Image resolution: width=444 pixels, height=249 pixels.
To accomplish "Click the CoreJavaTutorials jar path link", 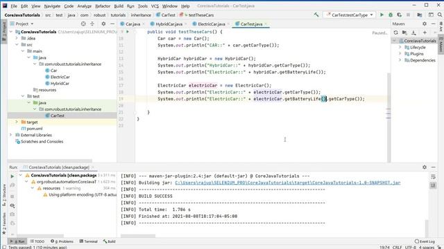I will coord(288,183).
